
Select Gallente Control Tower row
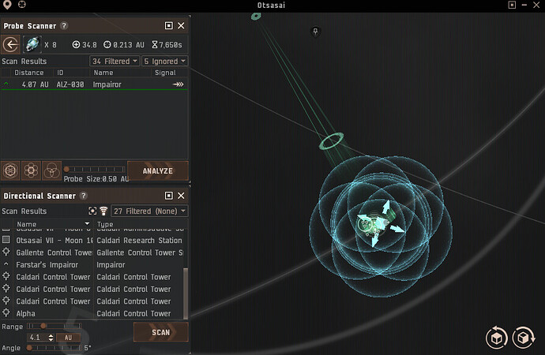[x=92, y=252]
